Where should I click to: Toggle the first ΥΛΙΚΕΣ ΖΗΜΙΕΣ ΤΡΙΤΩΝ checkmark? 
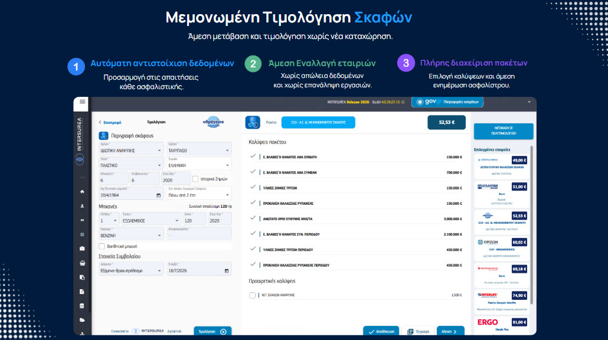[x=253, y=187]
